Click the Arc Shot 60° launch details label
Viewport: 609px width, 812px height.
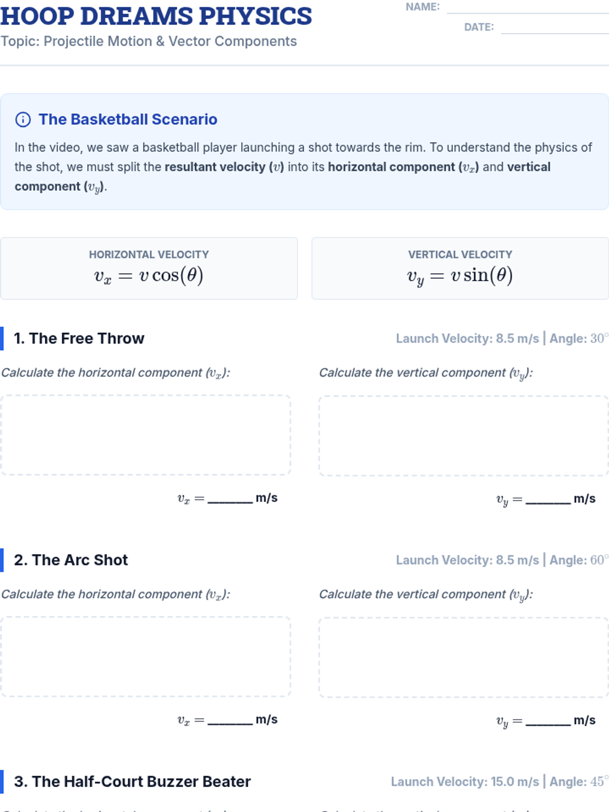(501, 560)
